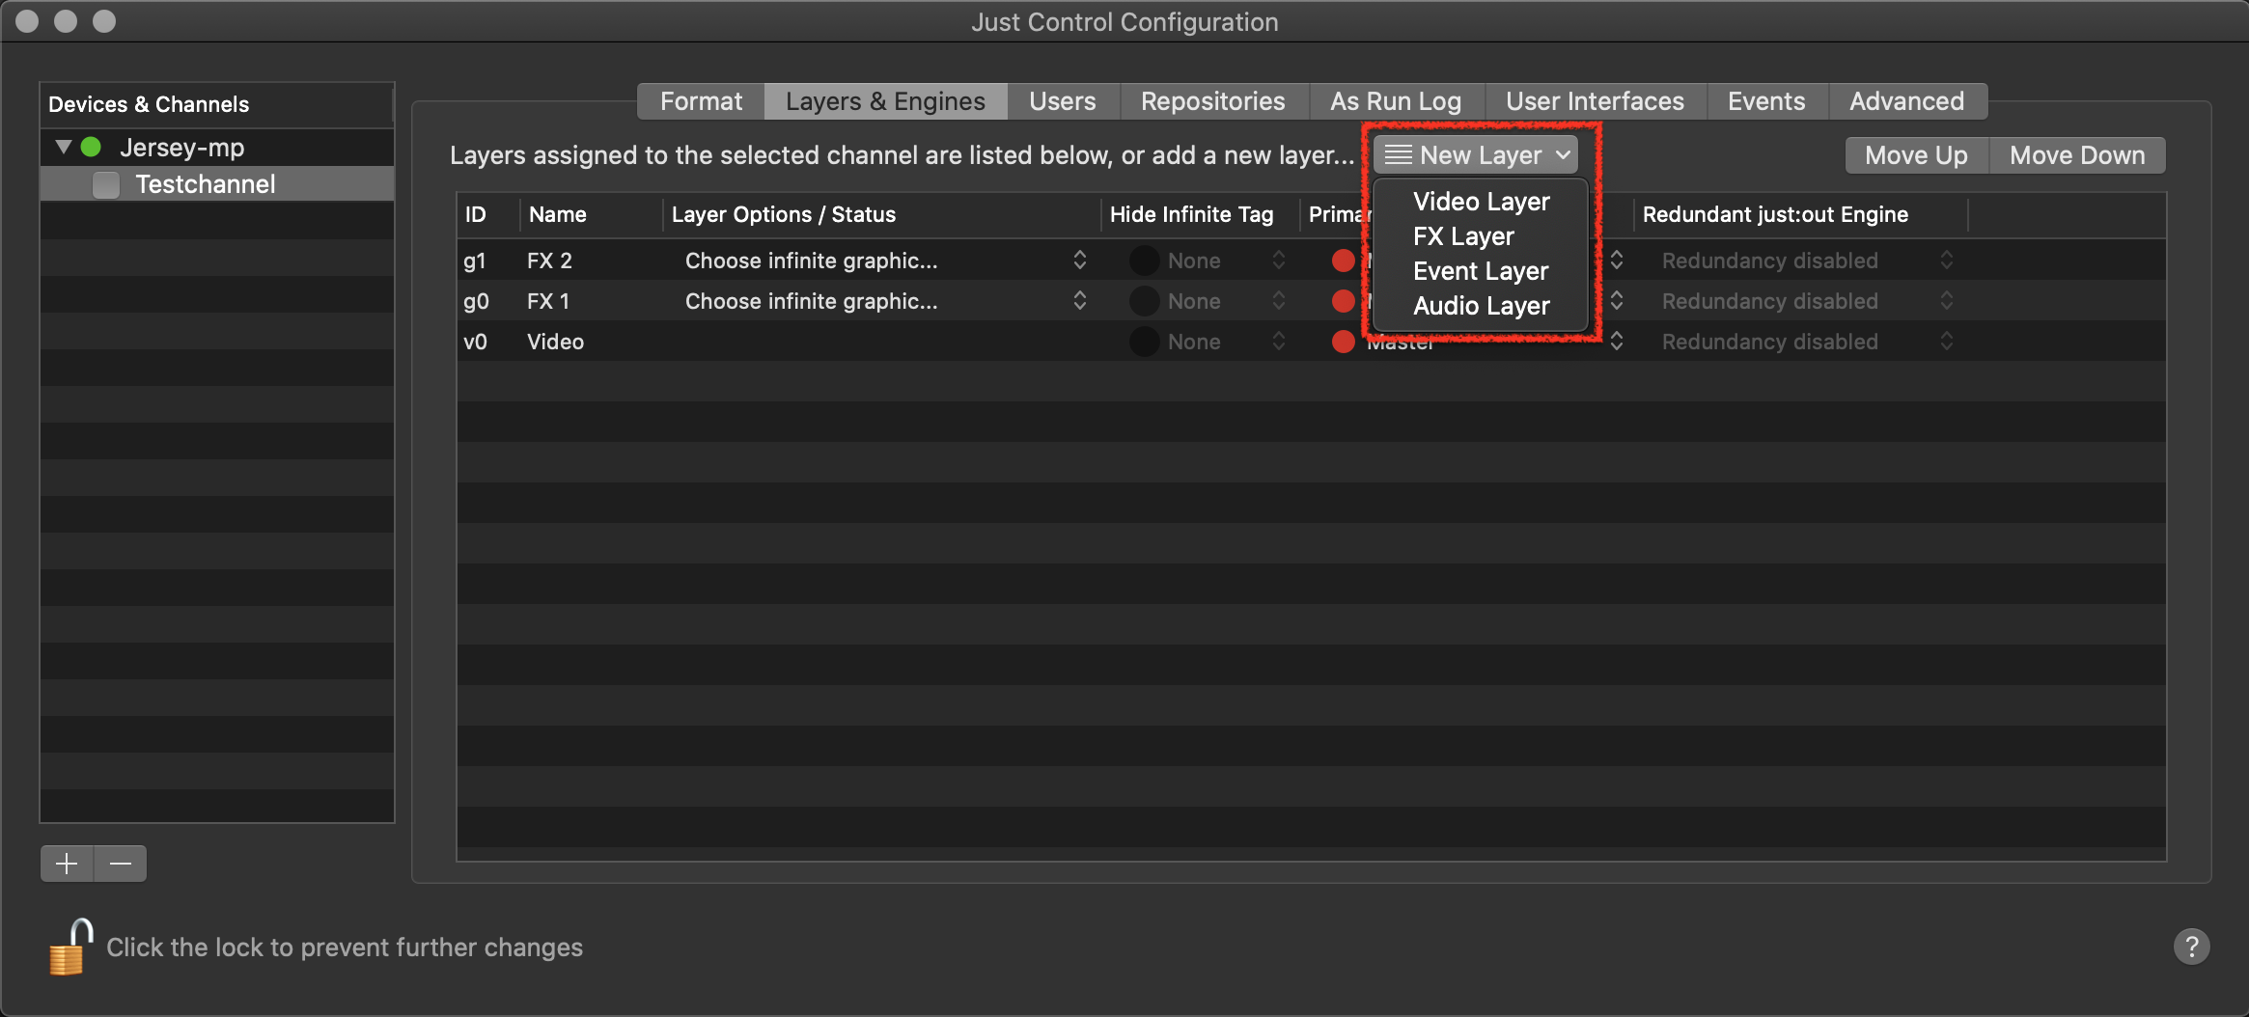This screenshot has width=2249, height=1017.
Task: Select the g1 FX 2 layer row
Action: coord(1311,261)
